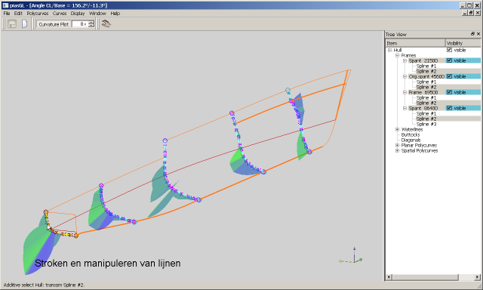
Task: Collapse the Frames tree node
Action: point(398,55)
